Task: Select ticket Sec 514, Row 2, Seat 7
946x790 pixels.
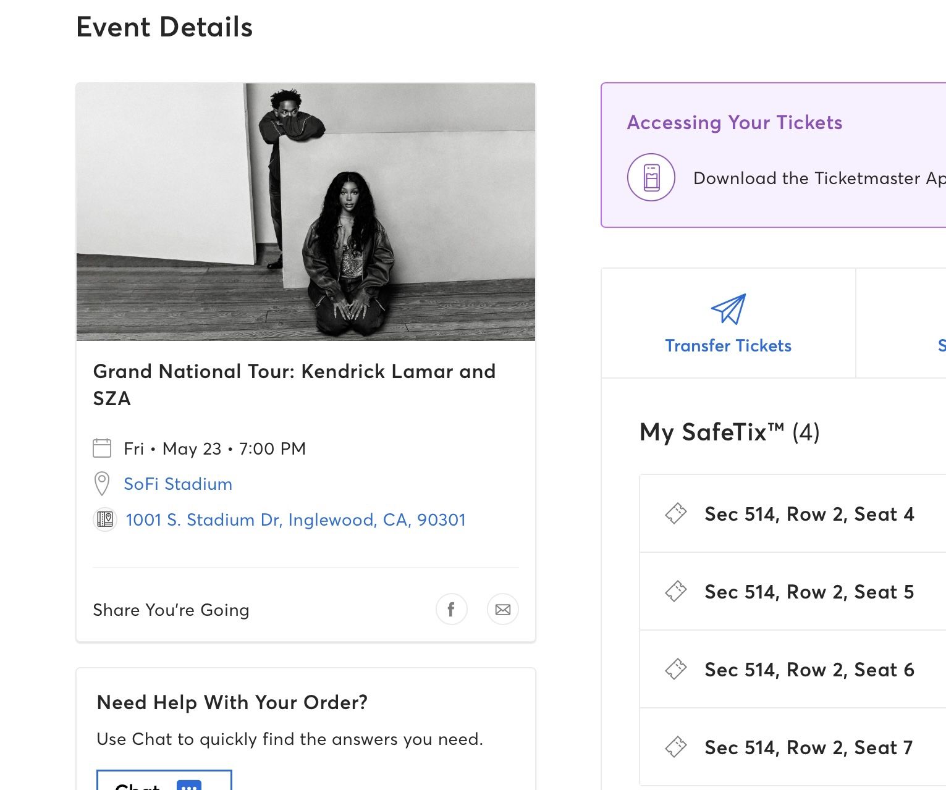Action: click(808, 747)
